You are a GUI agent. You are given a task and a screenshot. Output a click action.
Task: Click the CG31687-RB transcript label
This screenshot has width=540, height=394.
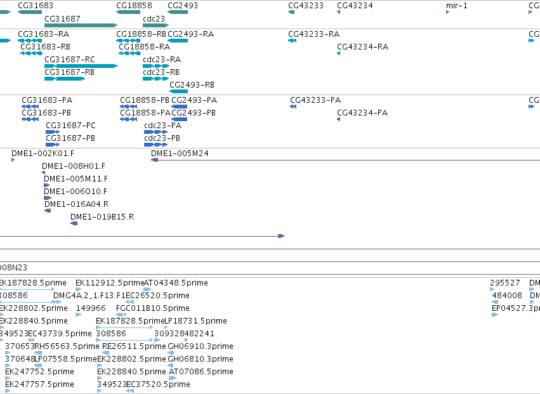(69, 72)
